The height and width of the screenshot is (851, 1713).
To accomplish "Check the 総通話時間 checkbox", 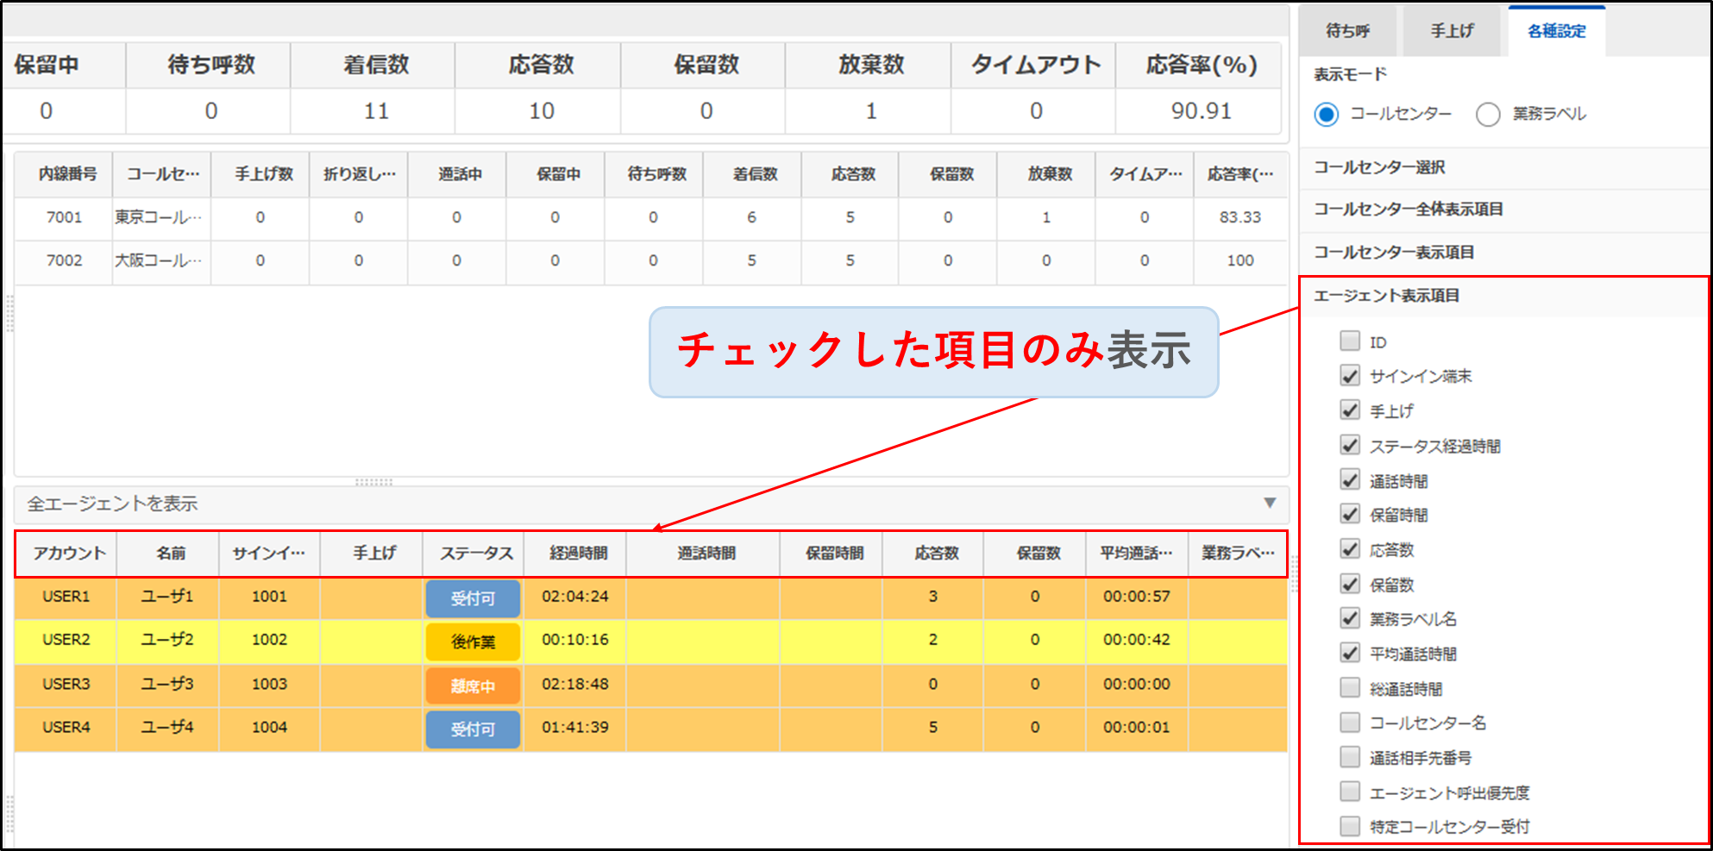I will point(1350,687).
